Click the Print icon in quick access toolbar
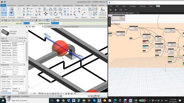 (x=22, y=20)
